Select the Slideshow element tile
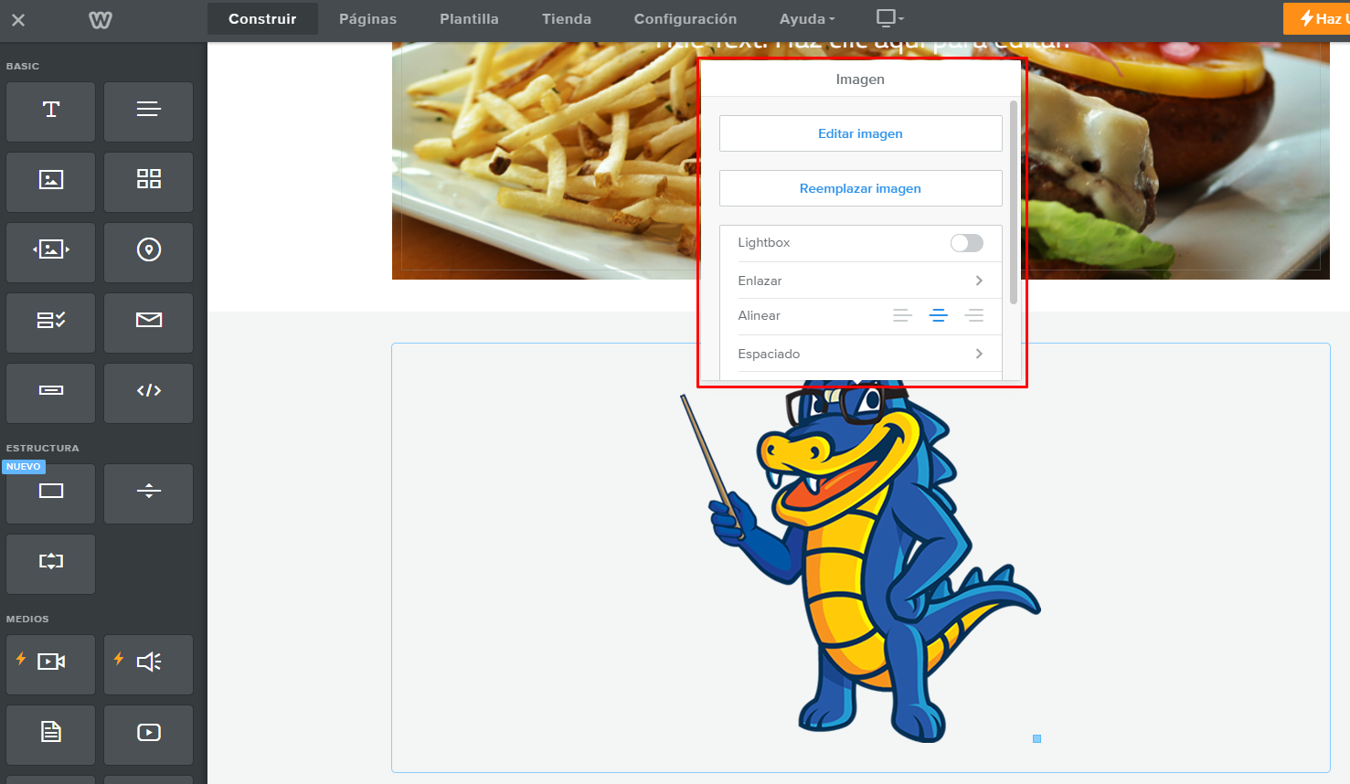This screenshot has width=1350, height=784. (51, 252)
